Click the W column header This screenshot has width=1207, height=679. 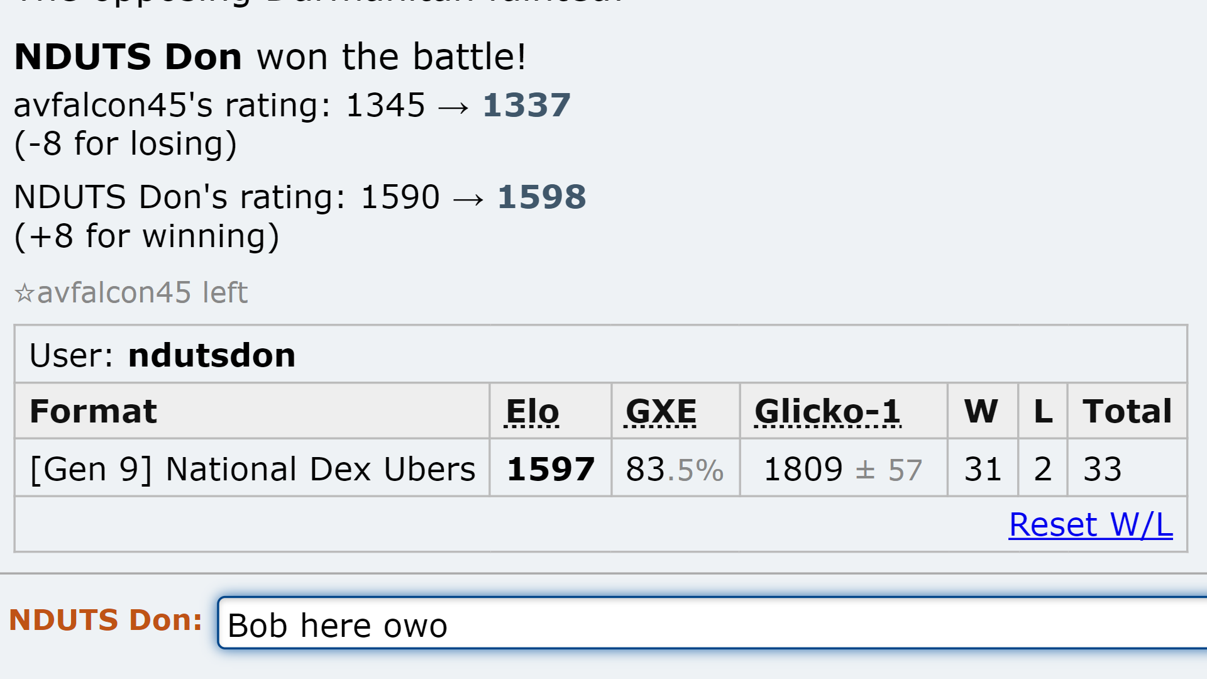[981, 412]
